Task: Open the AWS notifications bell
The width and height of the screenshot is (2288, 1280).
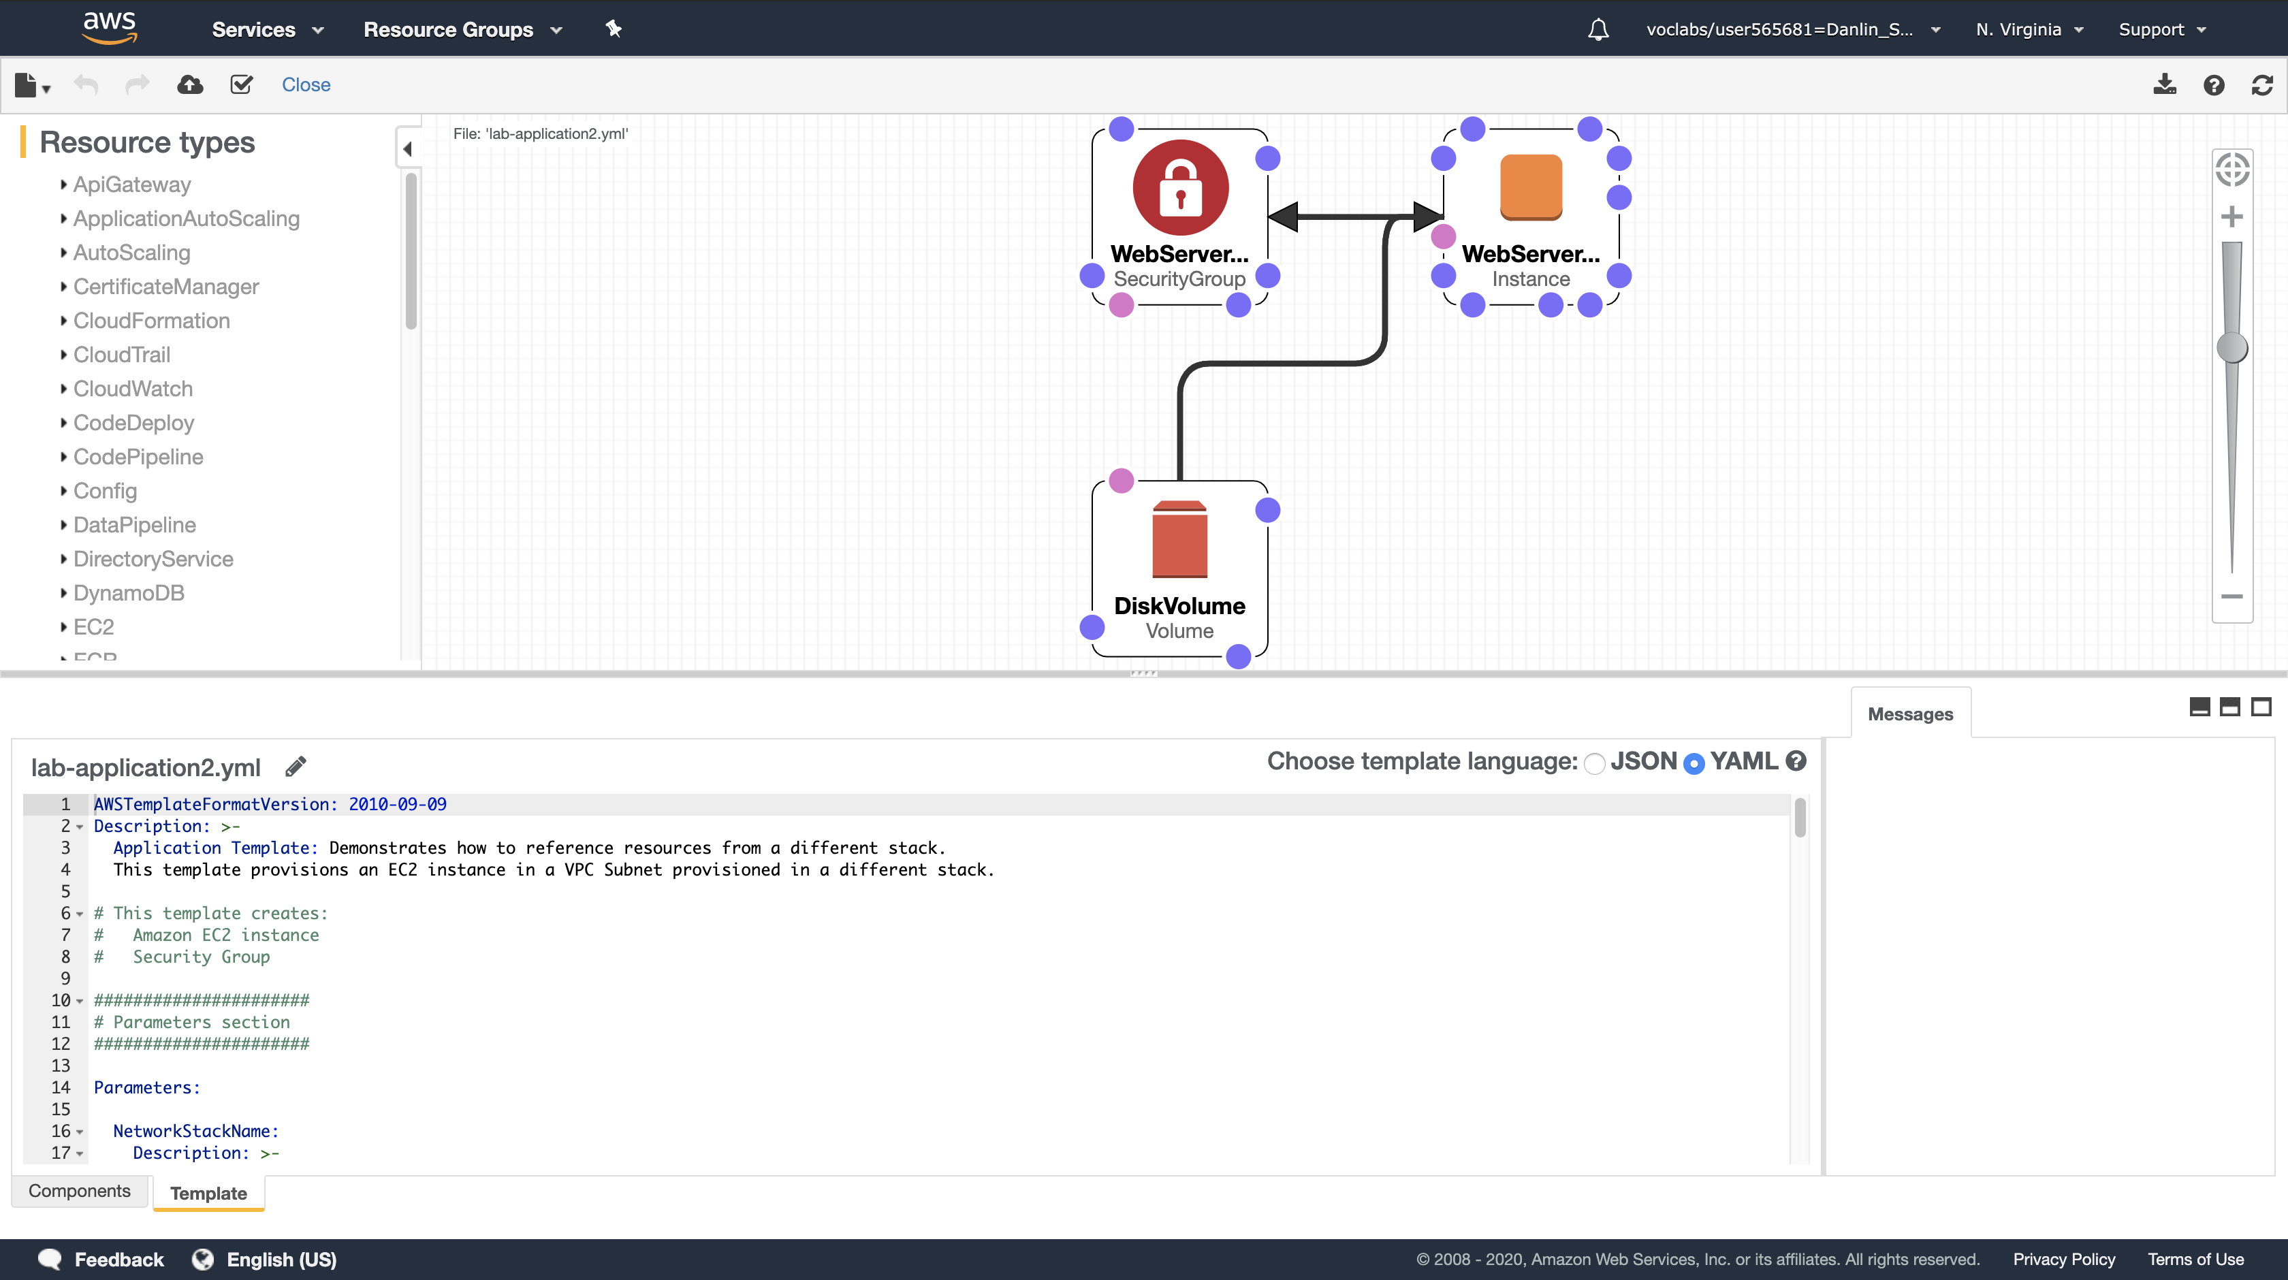Action: [x=1598, y=29]
